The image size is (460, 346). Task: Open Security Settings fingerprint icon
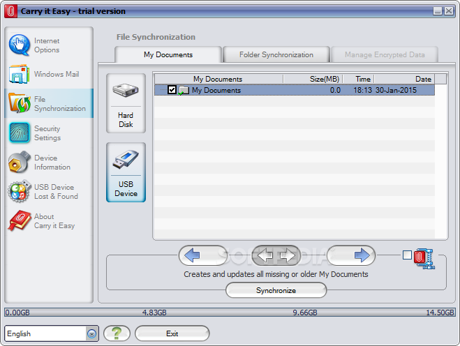[20, 133]
